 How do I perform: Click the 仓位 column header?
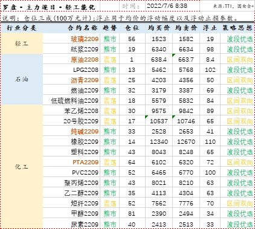pos(132,28)
